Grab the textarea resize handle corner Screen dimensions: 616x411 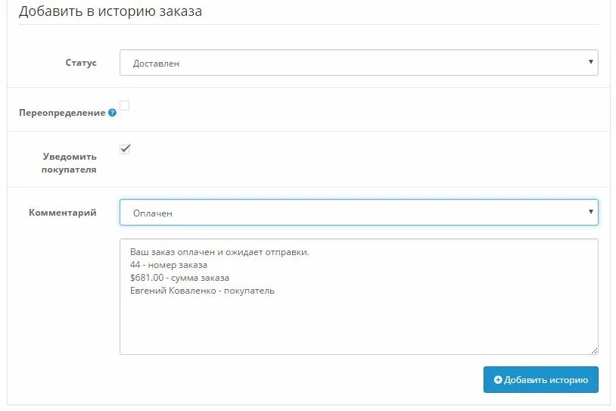(594, 350)
